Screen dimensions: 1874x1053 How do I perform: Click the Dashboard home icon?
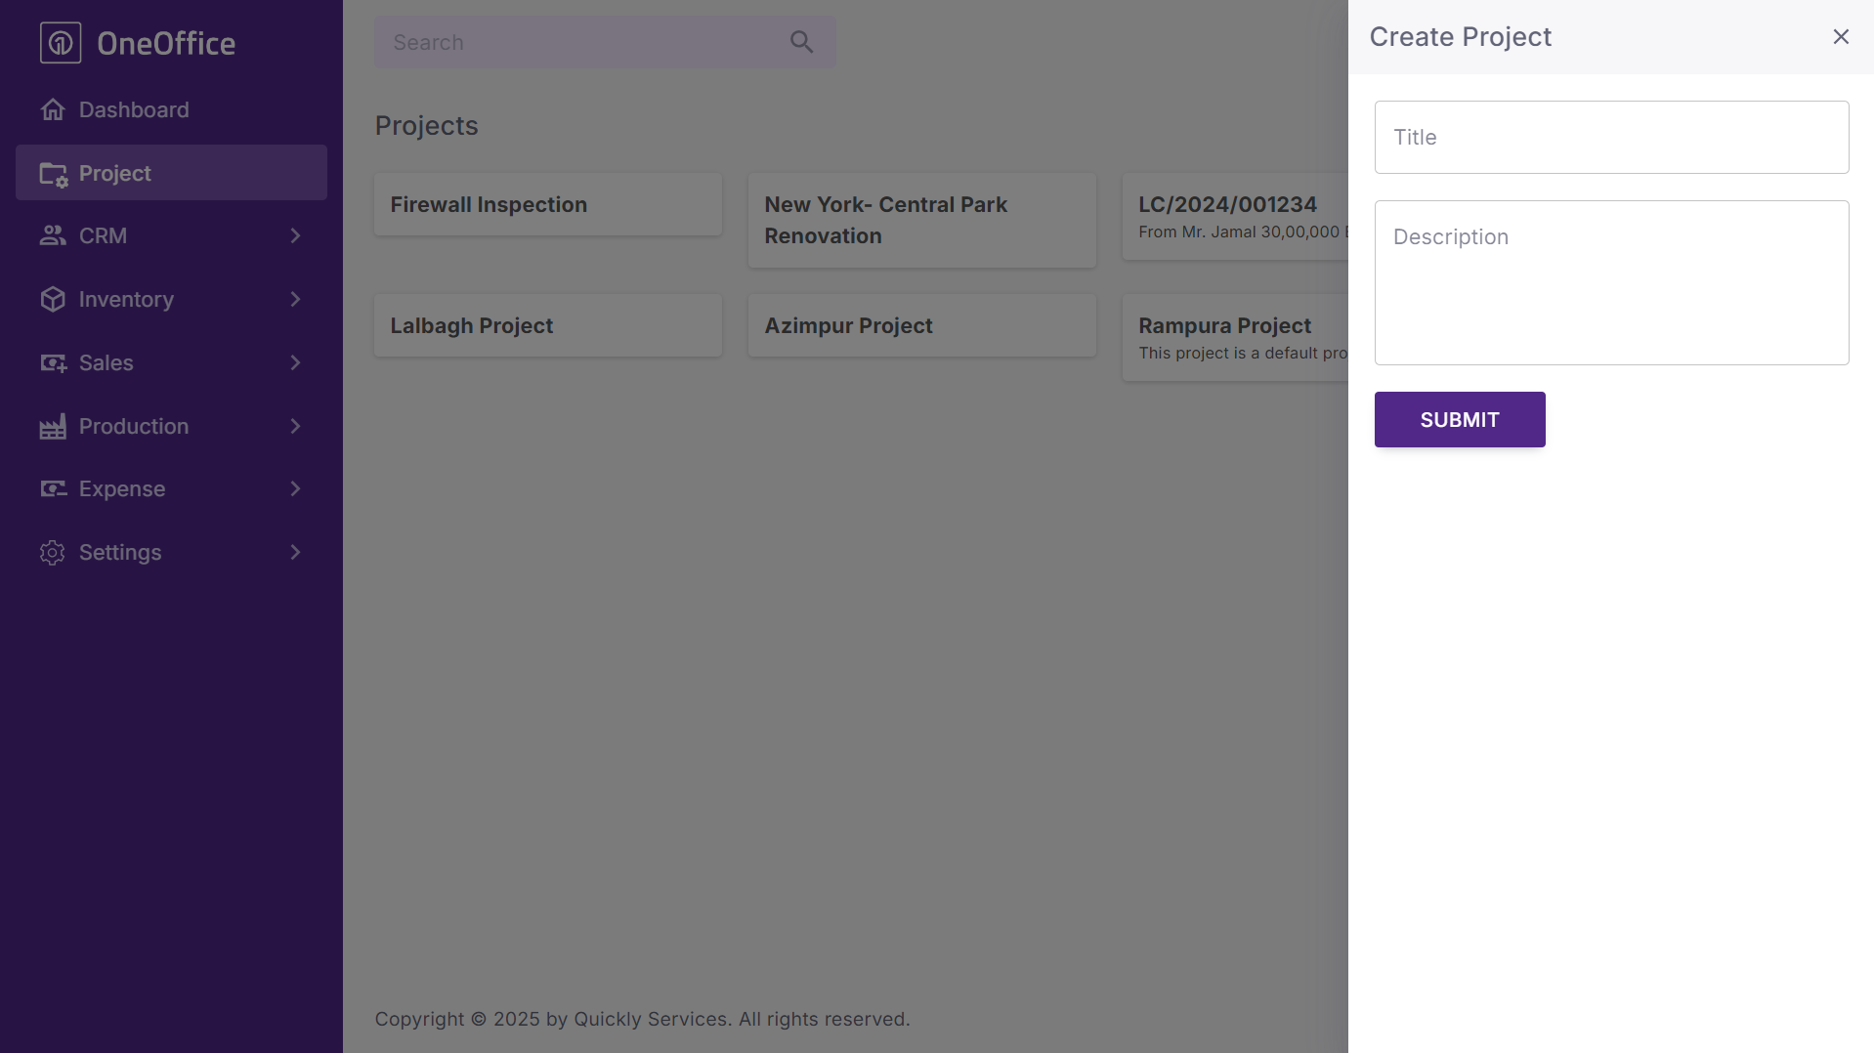click(53, 109)
